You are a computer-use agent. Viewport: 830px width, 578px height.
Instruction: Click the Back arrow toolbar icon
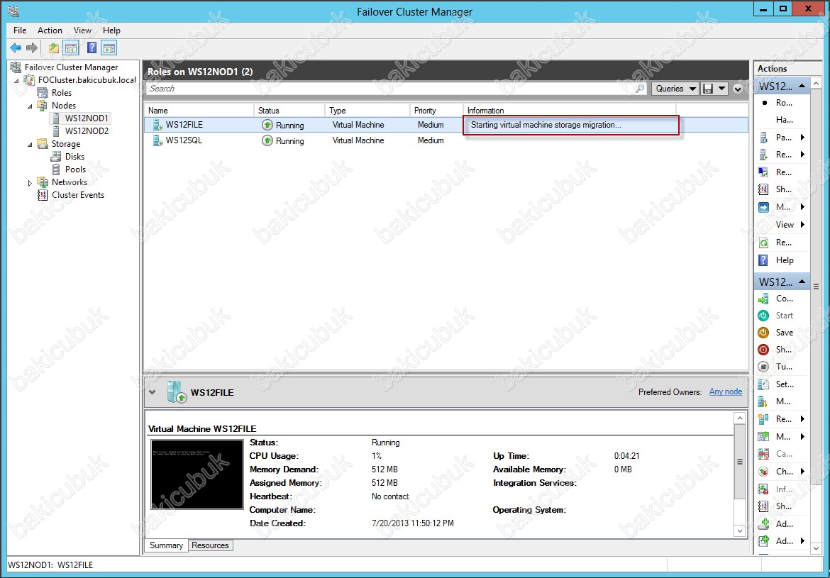pyautogui.click(x=16, y=48)
